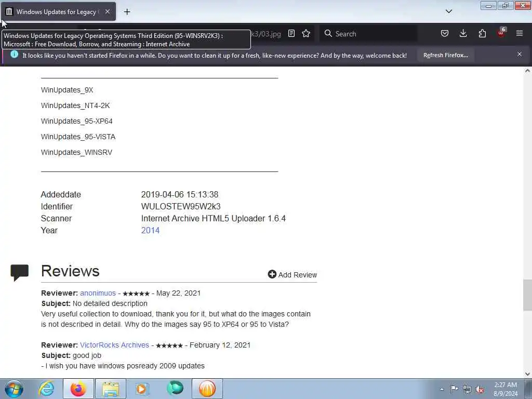Screen dimensions: 532x399
Task: Click the Reviews section heading
Action: 70,271
